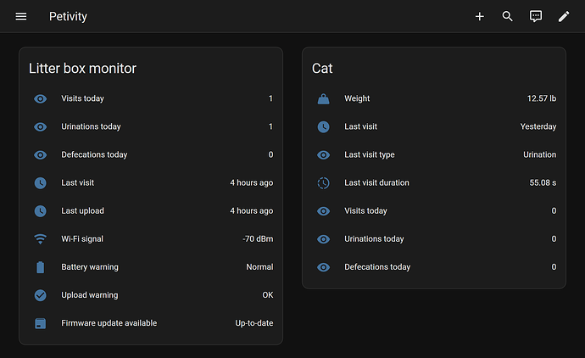Open the Last visit duration label
The width and height of the screenshot is (585, 358).
pos(376,182)
